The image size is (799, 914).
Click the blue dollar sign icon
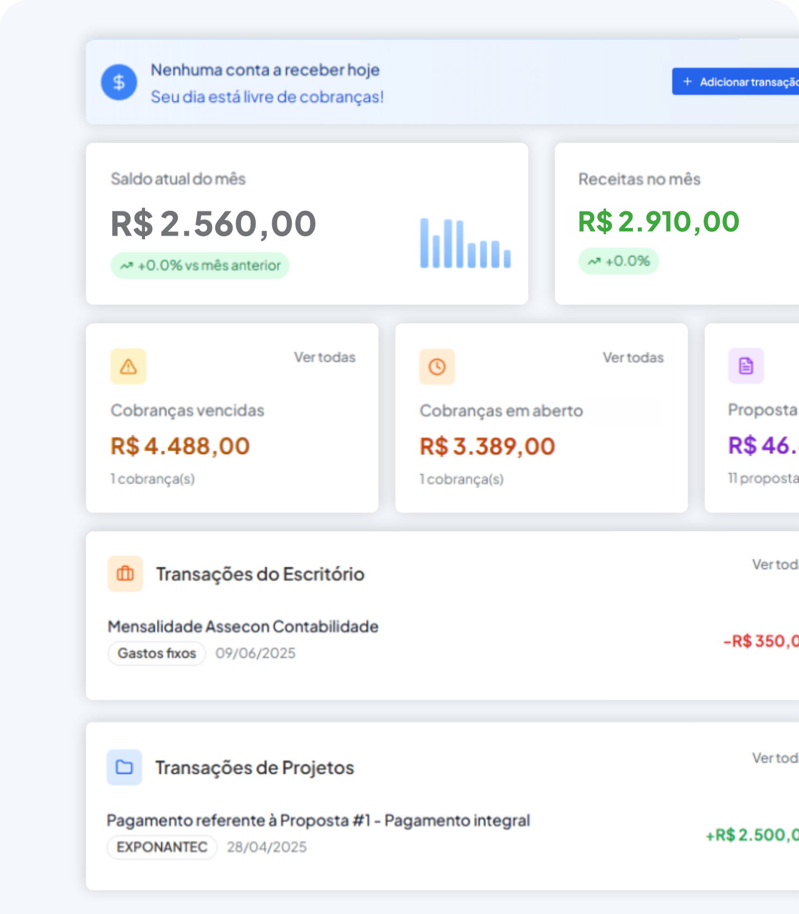pos(119,82)
